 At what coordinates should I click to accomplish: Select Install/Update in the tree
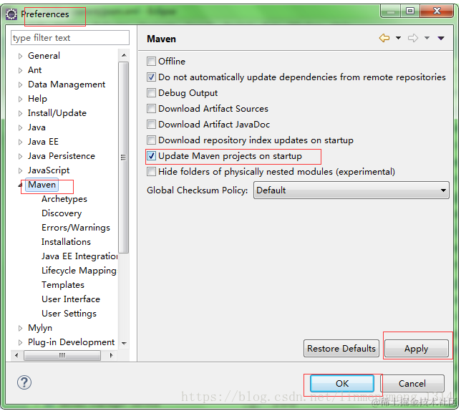57,113
